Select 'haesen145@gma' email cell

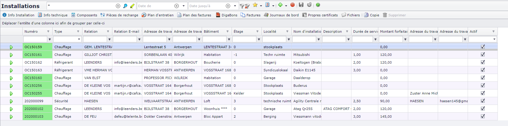pyautogui.click(x=453, y=101)
